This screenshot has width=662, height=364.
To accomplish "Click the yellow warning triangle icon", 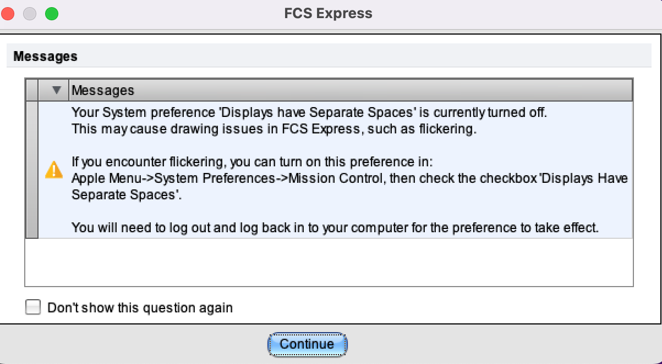I will tap(53, 170).
